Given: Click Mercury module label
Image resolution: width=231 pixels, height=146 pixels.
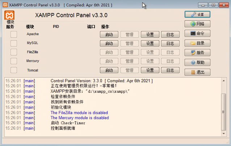Looking at the screenshot, I should coord(33,61).
